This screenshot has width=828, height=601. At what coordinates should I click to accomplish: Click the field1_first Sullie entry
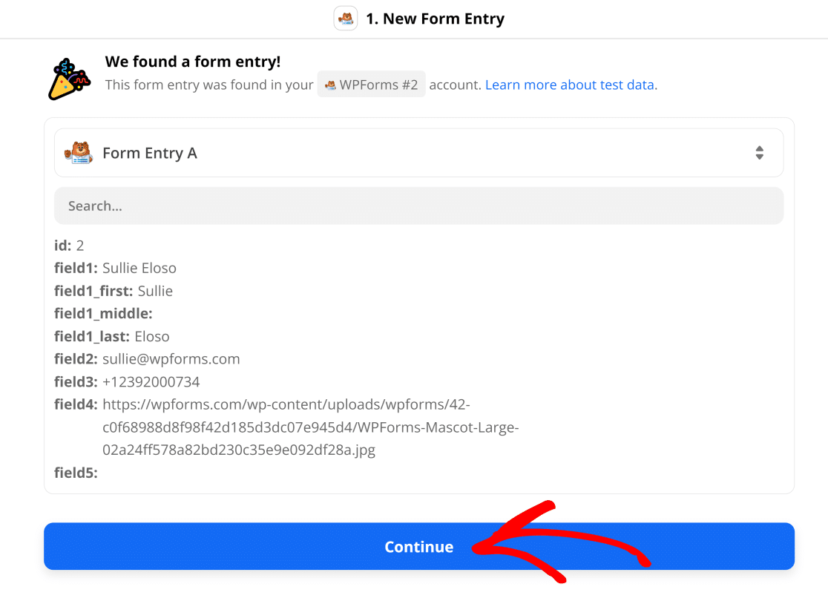(113, 291)
